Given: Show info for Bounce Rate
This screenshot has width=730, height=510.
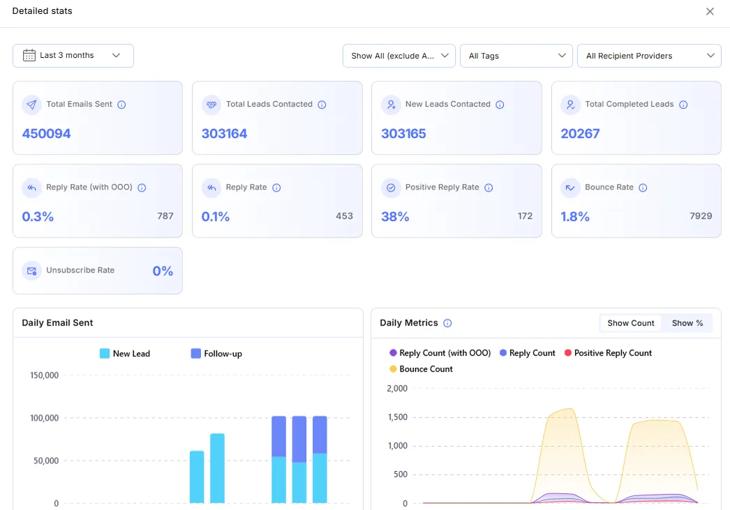Looking at the screenshot, I should tap(643, 188).
